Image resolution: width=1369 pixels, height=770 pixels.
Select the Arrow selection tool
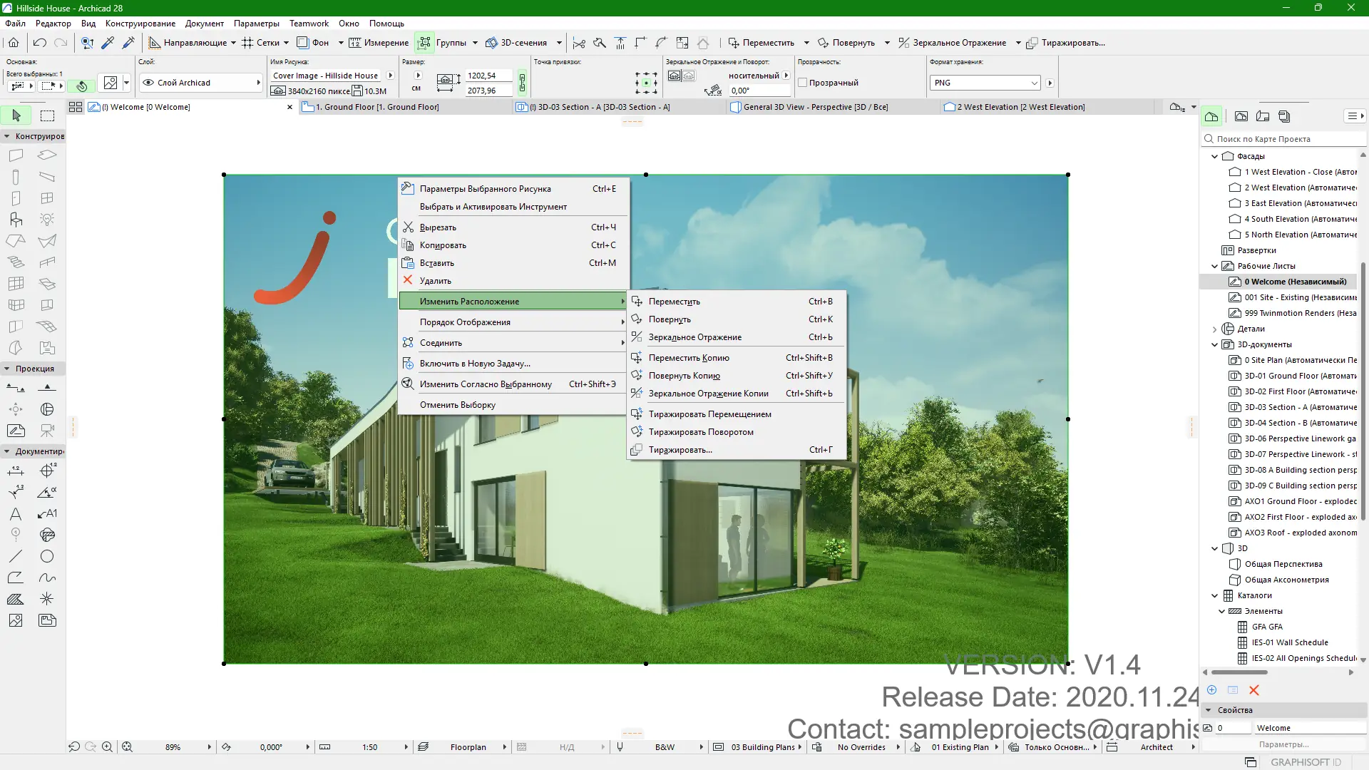tap(16, 115)
